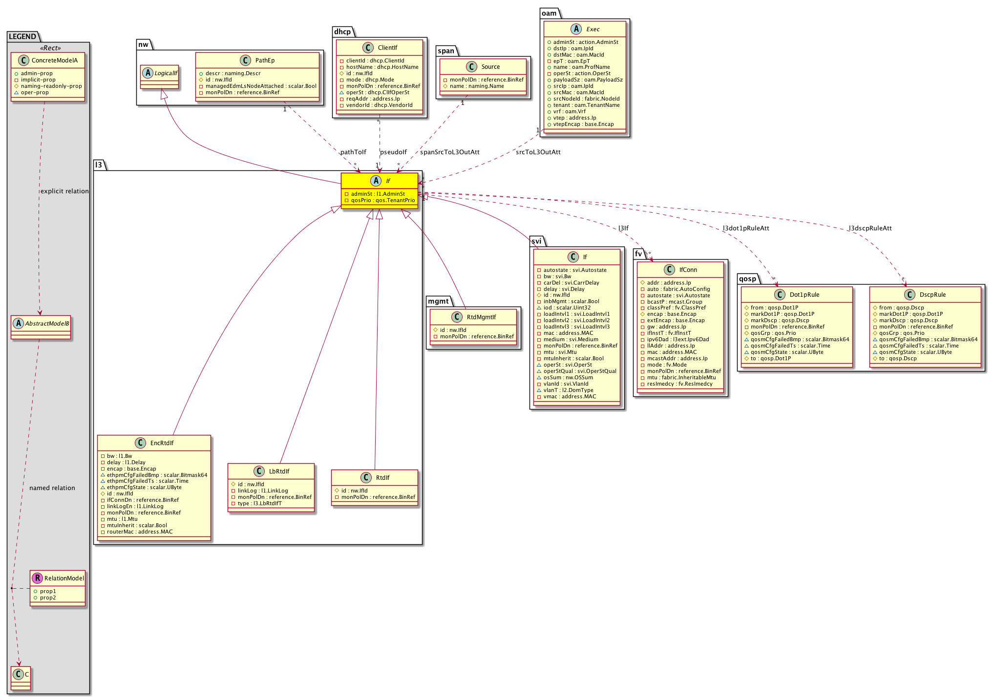Viewport: 995px width, 699px height.
Task: Click the 'pathToIf' relation label
Action: tap(353, 152)
